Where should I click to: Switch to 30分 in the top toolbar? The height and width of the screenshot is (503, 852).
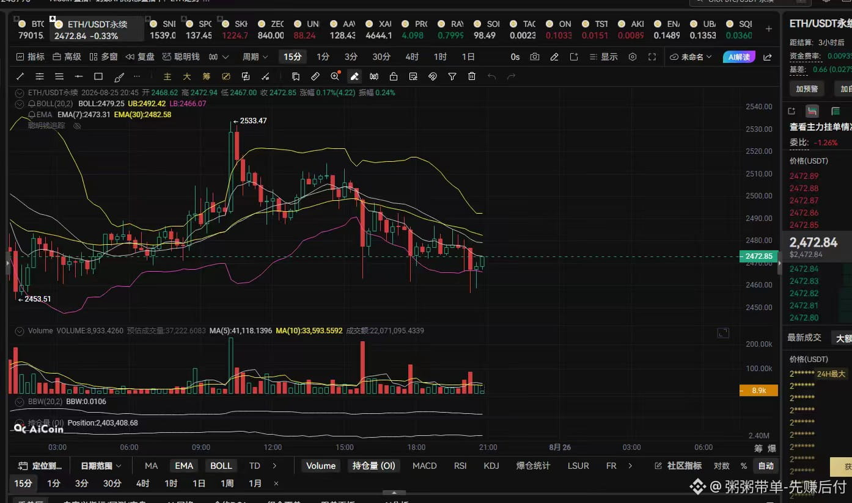click(381, 57)
